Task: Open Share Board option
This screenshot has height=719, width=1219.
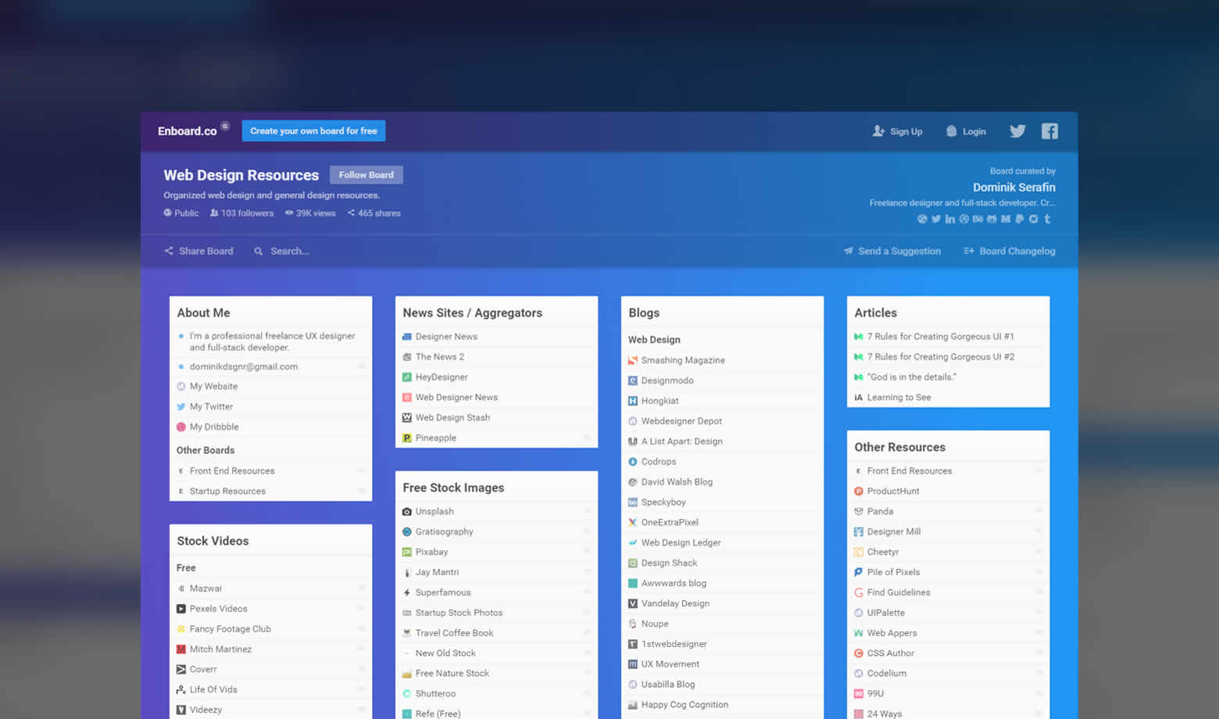Action: coord(198,252)
